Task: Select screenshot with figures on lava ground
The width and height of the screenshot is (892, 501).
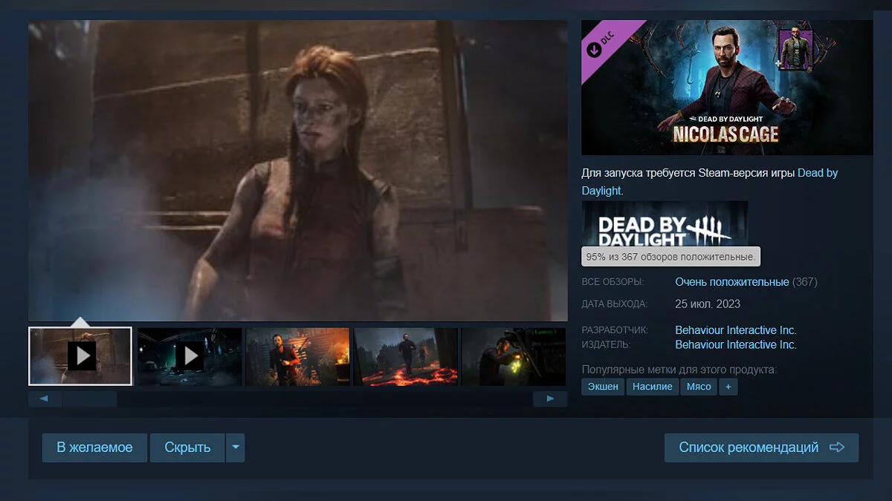Action: (x=406, y=356)
